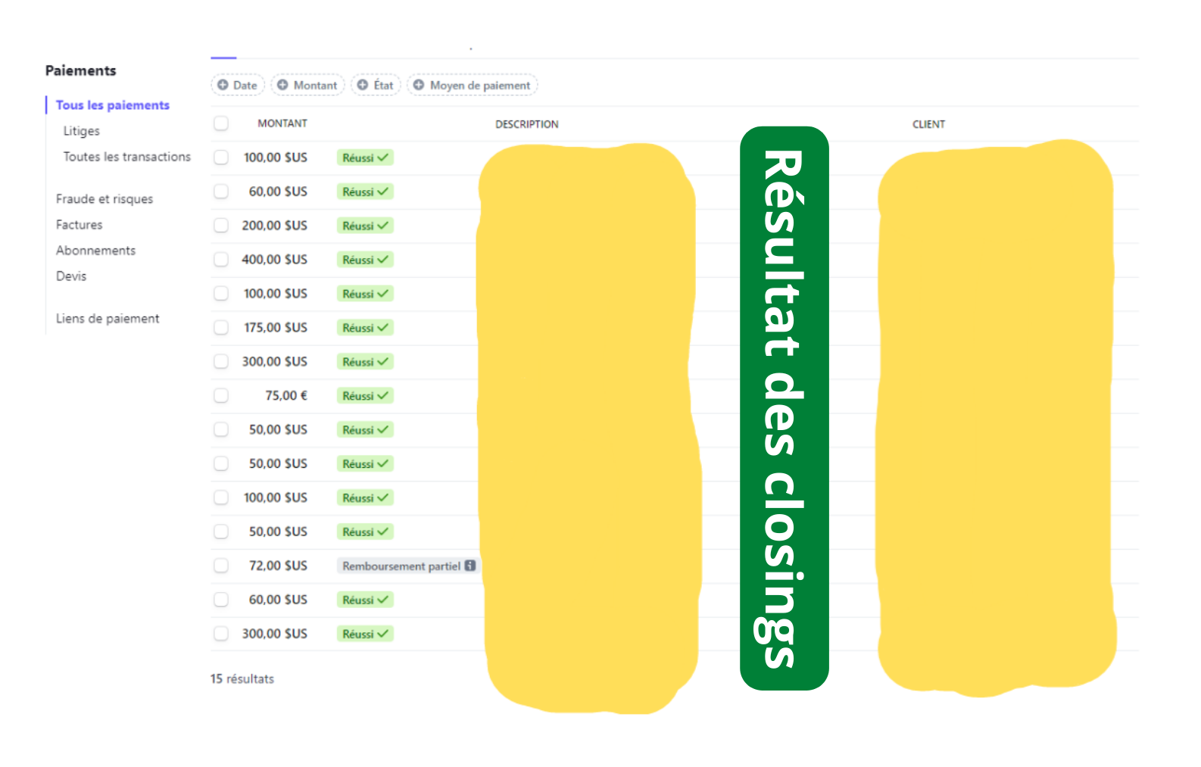The image size is (1201, 767).
Task: Click the plus icon on the État filter
Action: 363,85
